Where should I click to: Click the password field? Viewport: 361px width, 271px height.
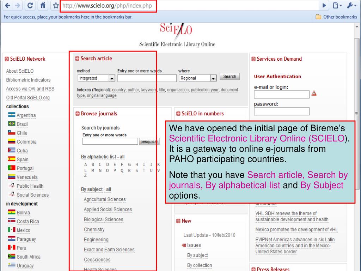pyautogui.click(x=282, y=112)
